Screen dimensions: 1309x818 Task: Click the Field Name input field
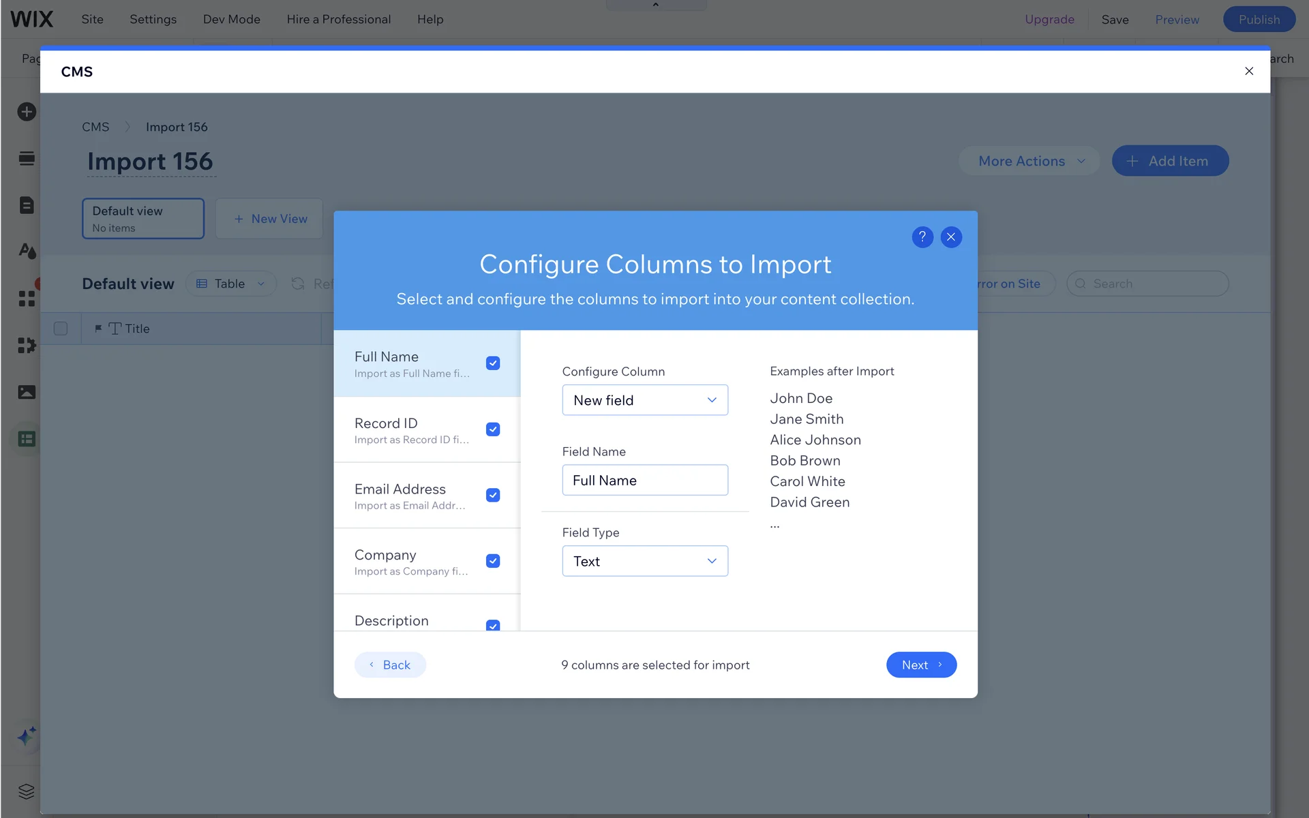(644, 481)
